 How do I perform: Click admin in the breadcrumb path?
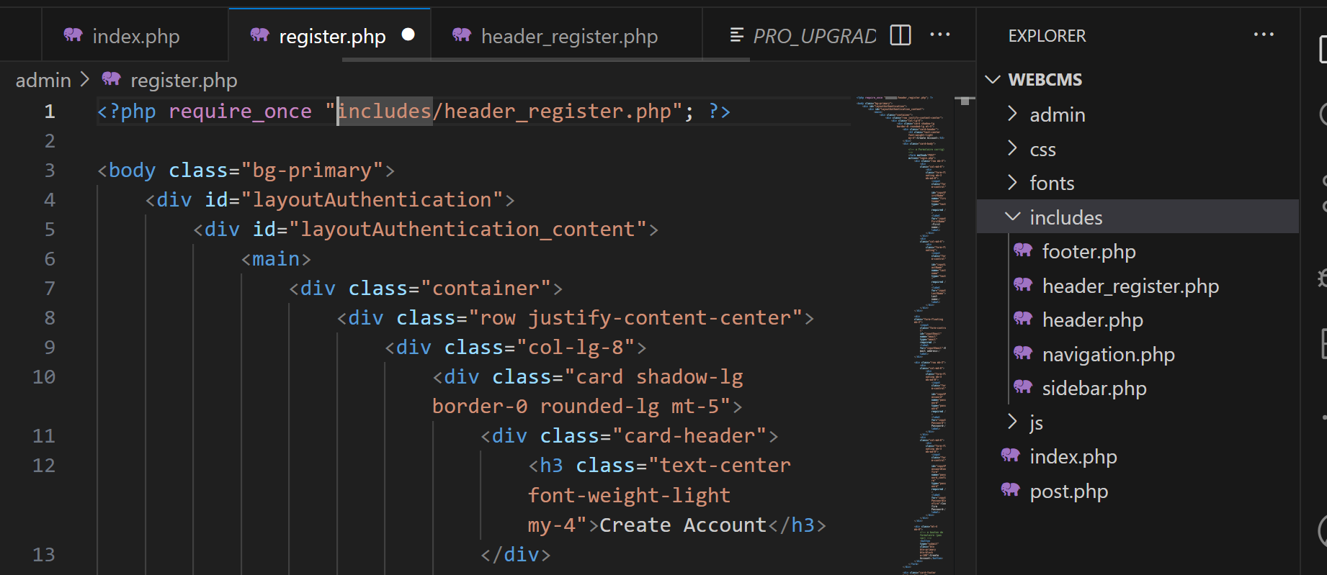[43, 80]
